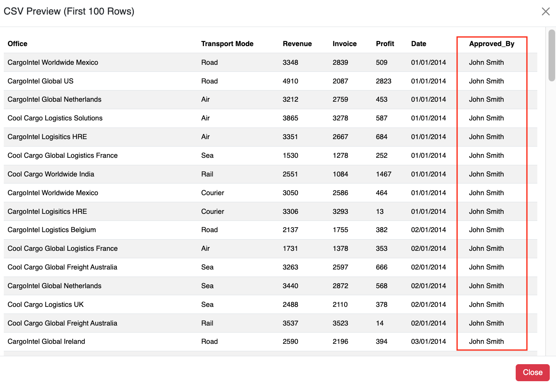
Task: Click Air in the Cool Cargo Logistics Solutions row
Action: tap(205, 118)
